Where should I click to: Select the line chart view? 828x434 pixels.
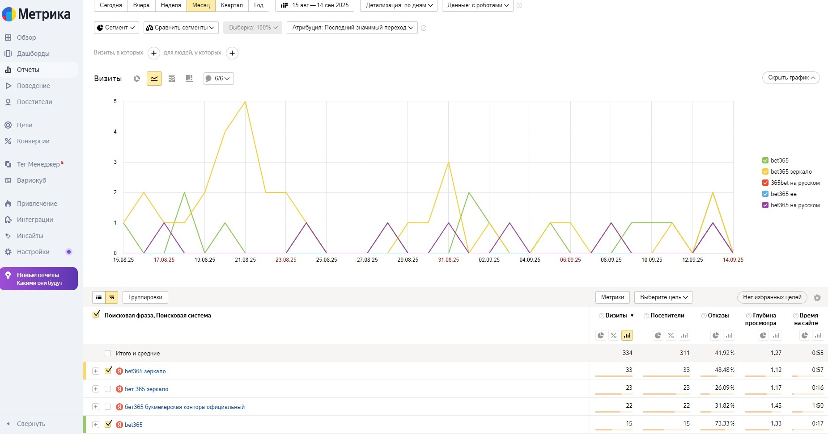[154, 79]
